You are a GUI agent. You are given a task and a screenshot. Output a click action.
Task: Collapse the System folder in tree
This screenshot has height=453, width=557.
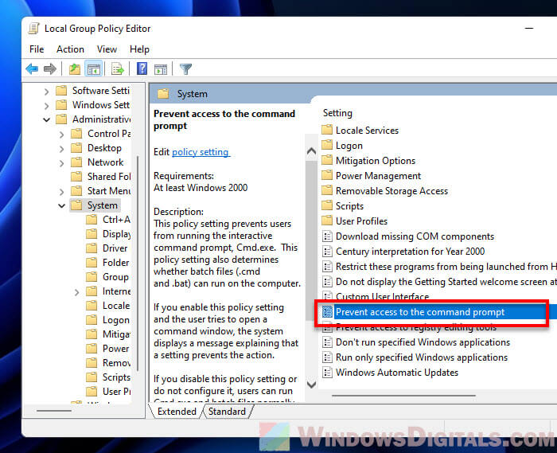coord(62,205)
